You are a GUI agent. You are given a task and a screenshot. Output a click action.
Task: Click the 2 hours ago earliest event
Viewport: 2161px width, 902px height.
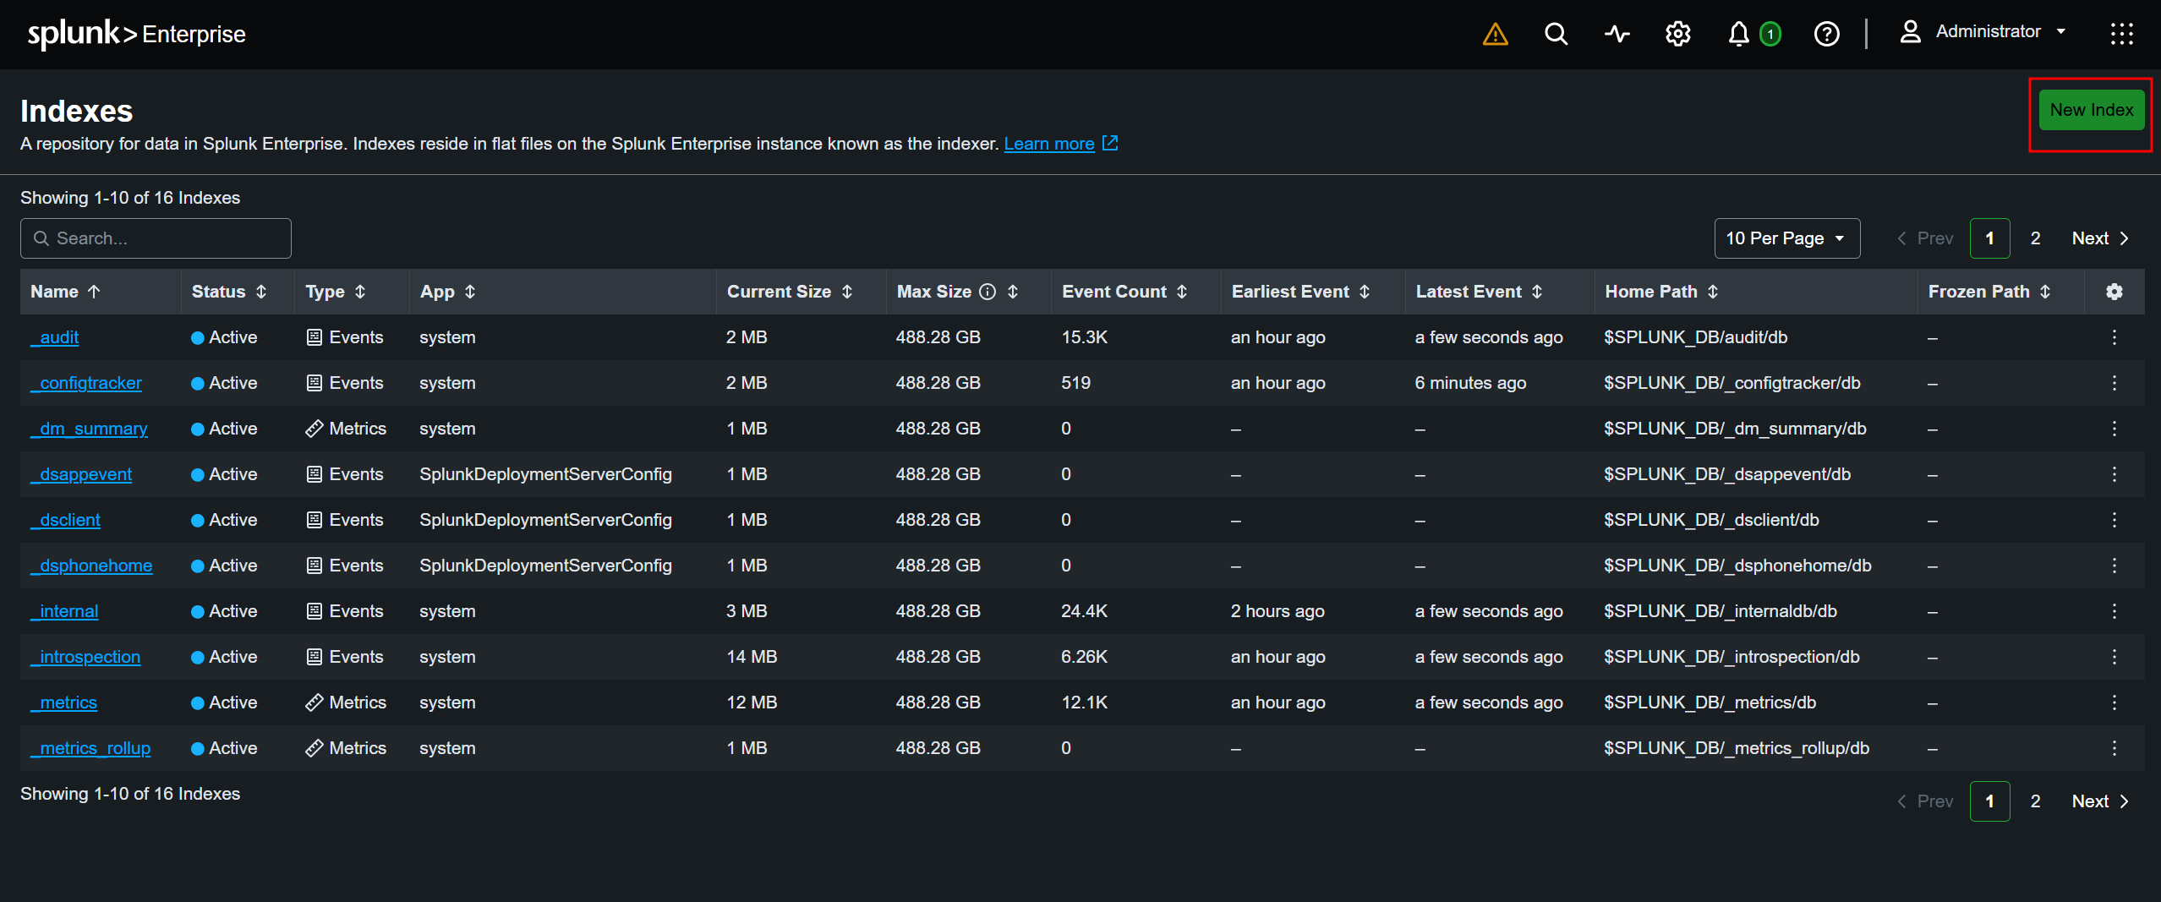[1277, 611]
